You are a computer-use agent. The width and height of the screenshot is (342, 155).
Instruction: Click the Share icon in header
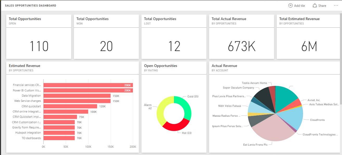pyautogui.click(x=315, y=5)
